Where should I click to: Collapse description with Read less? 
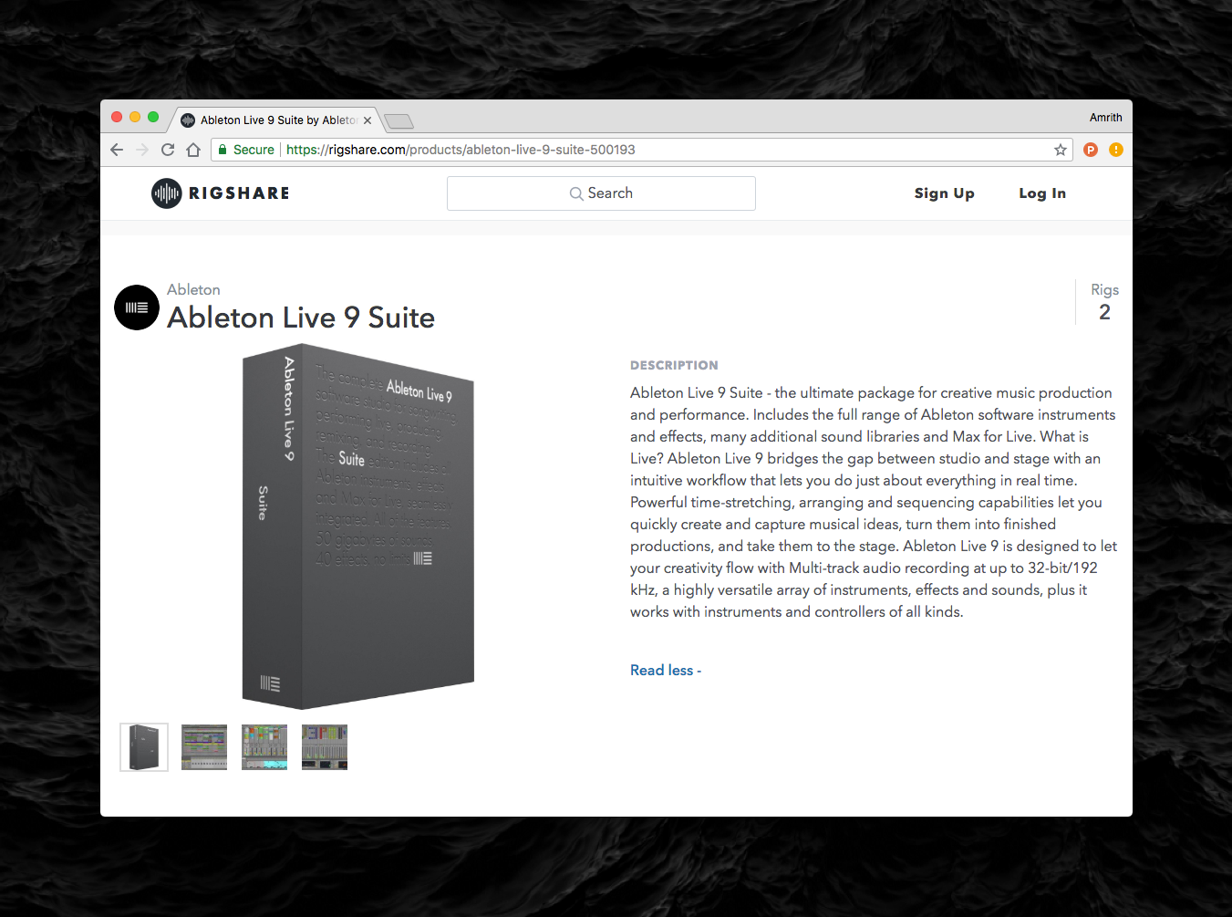[x=666, y=671]
